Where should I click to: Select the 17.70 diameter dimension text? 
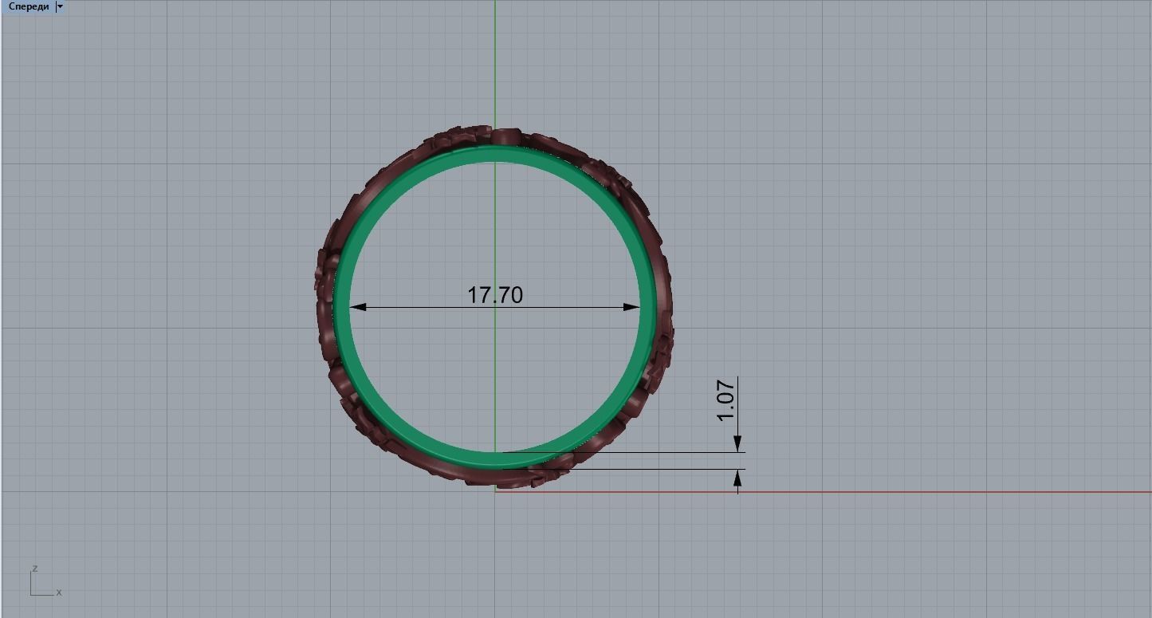[495, 295]
